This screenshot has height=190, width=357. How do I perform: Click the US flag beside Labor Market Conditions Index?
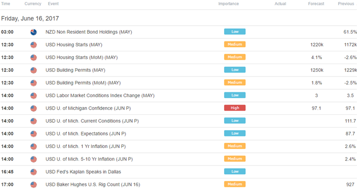coord(34,96)
